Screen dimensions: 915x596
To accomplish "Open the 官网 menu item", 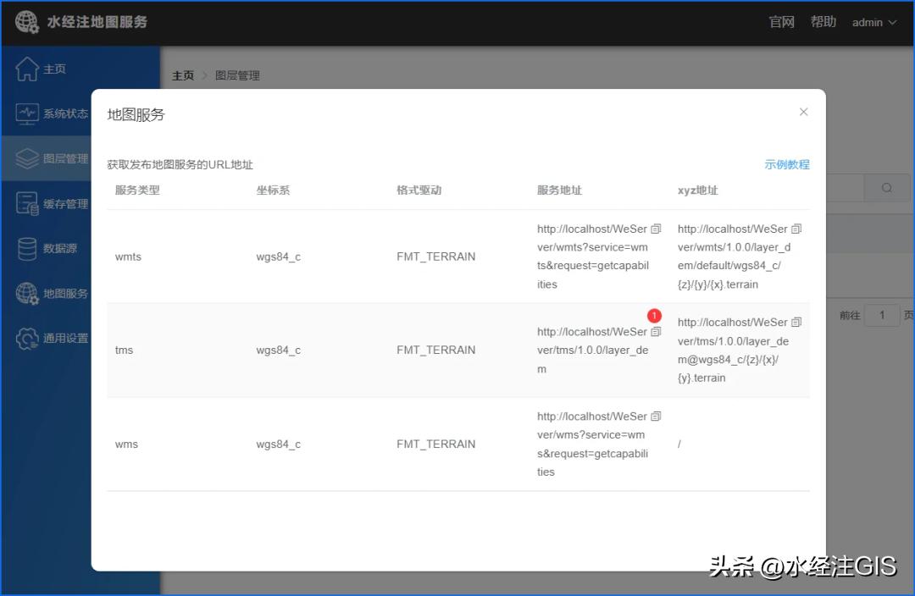I will point(781,22).
